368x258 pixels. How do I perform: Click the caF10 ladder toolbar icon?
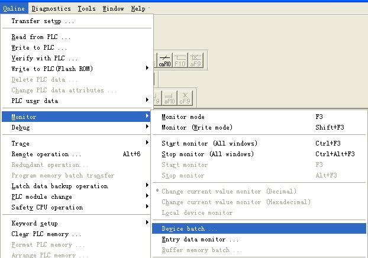[x=165, y=60]
